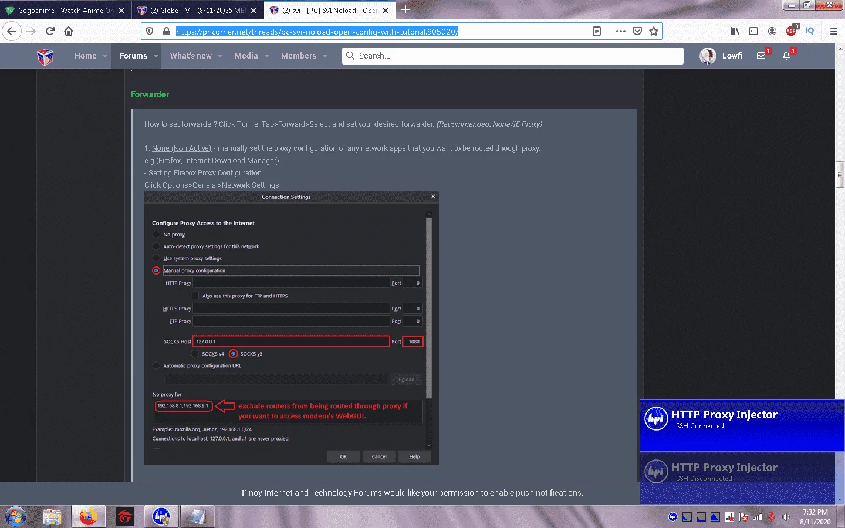Open the What's new section
Image resolution: width=845 pixels, height=528 pixels.
coord(191,56)
